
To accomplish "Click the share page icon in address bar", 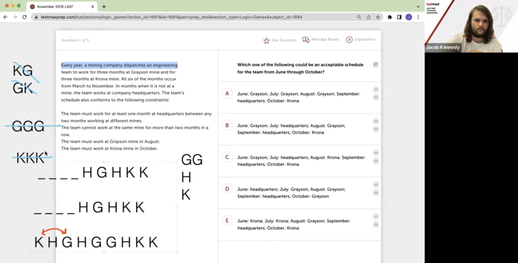I will tap(370, 17).
